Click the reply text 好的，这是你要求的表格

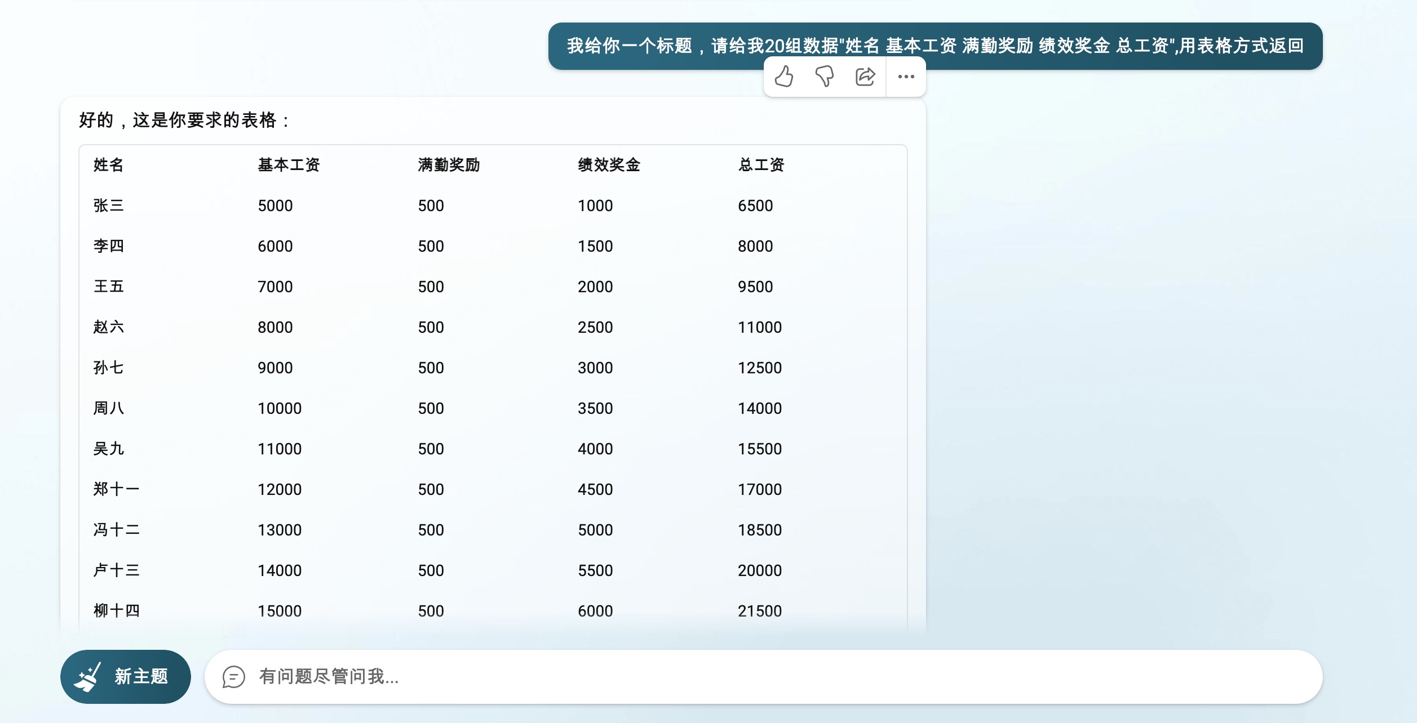coord(183,120)
